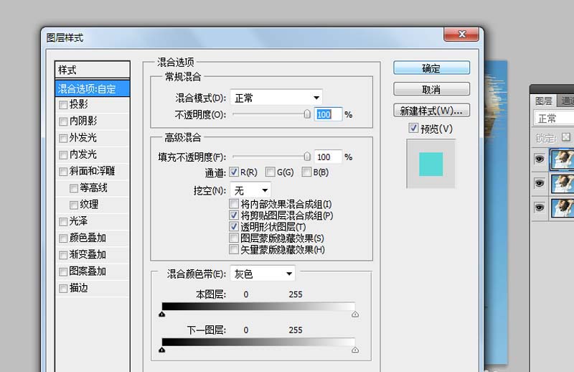Switch to the 图层 panel tab
Screen dimensions: 574x372
543,101
